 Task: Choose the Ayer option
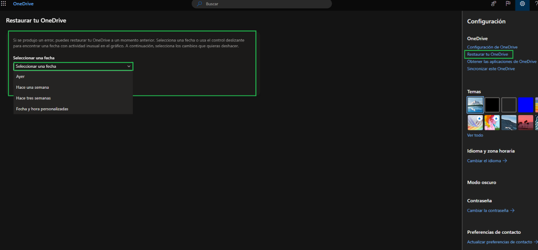pyautogui.click(x=73, y=77)
